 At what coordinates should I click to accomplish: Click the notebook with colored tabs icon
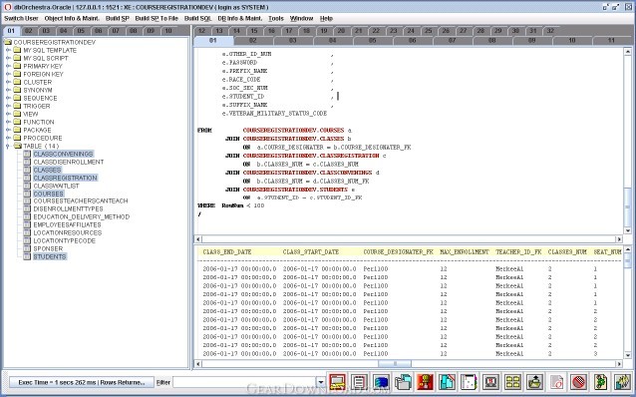pyautogui.click(x=469, y=382)
